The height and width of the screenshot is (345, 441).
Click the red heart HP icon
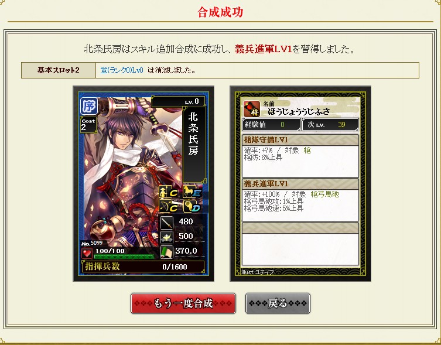87,253
